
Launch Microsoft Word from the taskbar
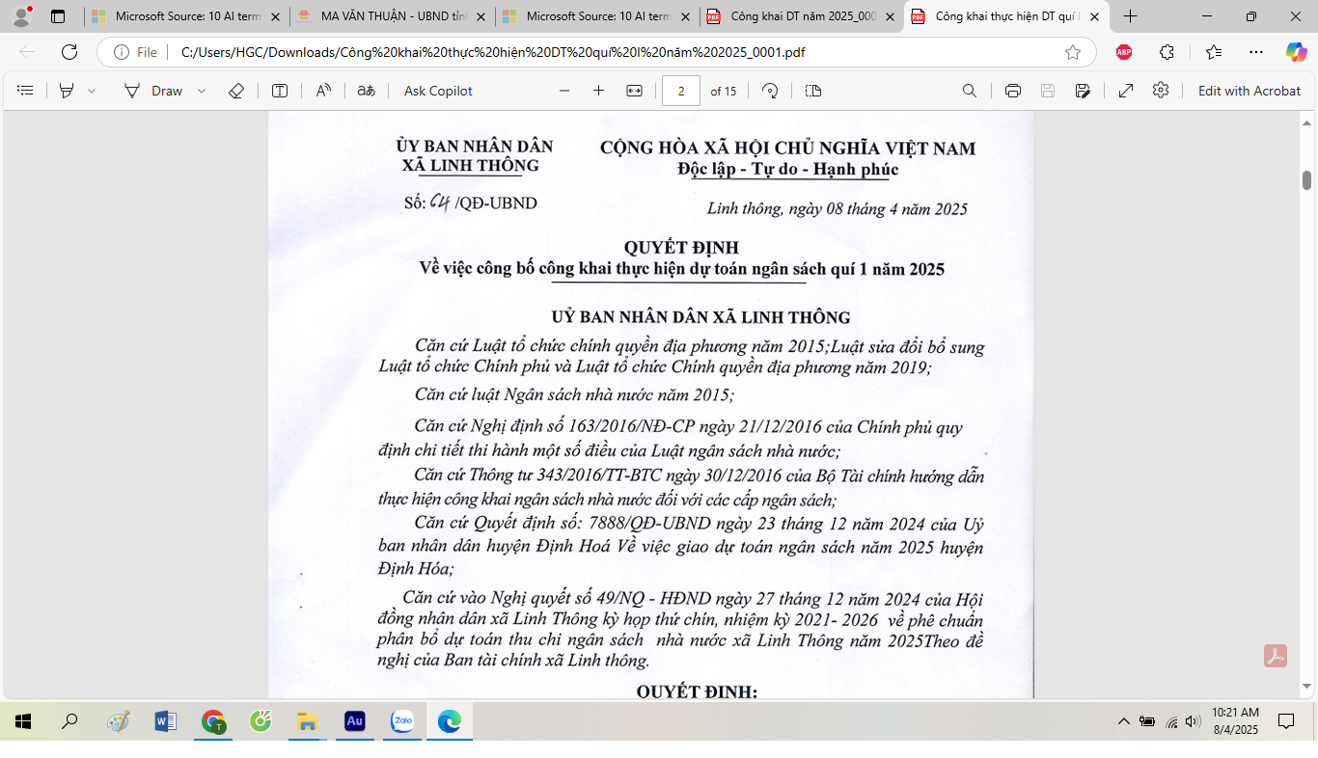click(x=165, y=721)
